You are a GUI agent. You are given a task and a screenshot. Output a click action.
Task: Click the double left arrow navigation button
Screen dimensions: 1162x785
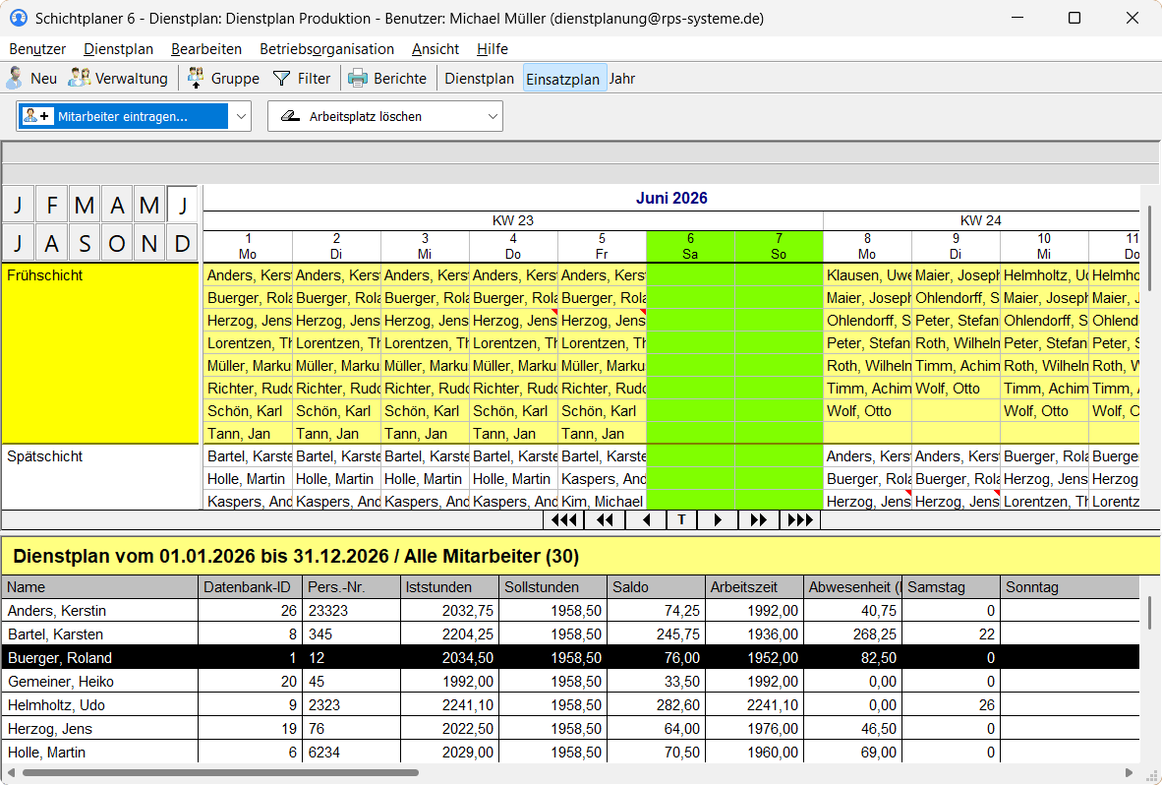605,519
